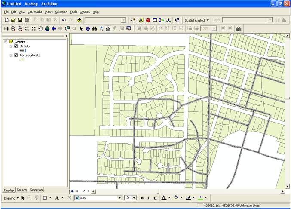Open the Spatial Analyst dropdown menu

(196, 20)
